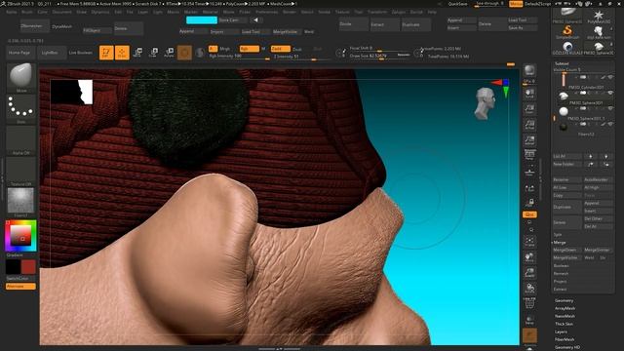
Task: Click the gizmo sphere icon beside Rotate
Action: pyautogui.click(x=184, y=53)
